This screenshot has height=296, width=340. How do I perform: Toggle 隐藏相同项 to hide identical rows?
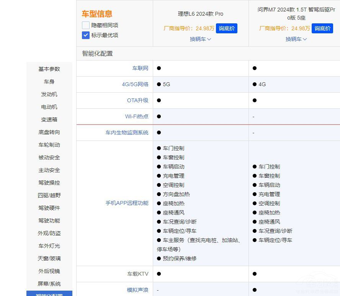click(x=86, y=25)
